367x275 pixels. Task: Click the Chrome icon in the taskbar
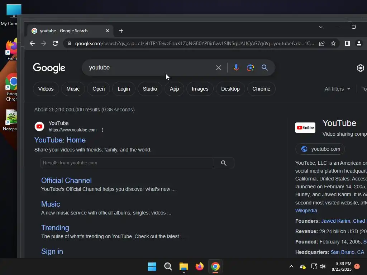(x=215, y=266)
